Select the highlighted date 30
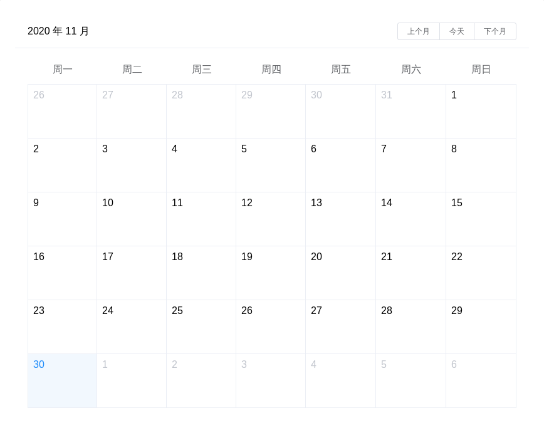The image size is (544, 445). [x=63, y=381]
